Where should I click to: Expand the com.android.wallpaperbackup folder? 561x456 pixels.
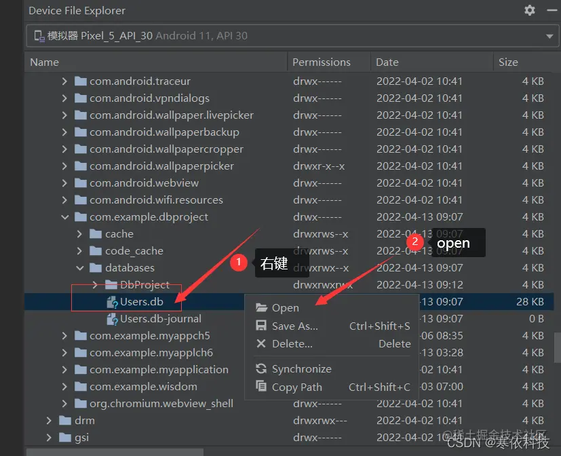64,132
